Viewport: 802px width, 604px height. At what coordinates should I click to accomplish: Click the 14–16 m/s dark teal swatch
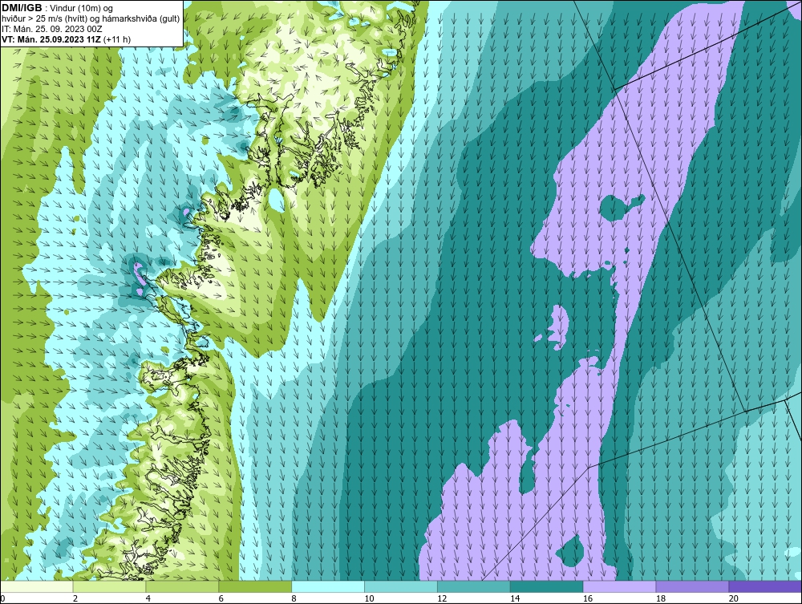pos(547,586)
